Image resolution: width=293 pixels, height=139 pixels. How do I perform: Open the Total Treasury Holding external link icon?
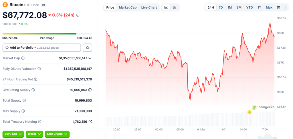tap(90, 122)
